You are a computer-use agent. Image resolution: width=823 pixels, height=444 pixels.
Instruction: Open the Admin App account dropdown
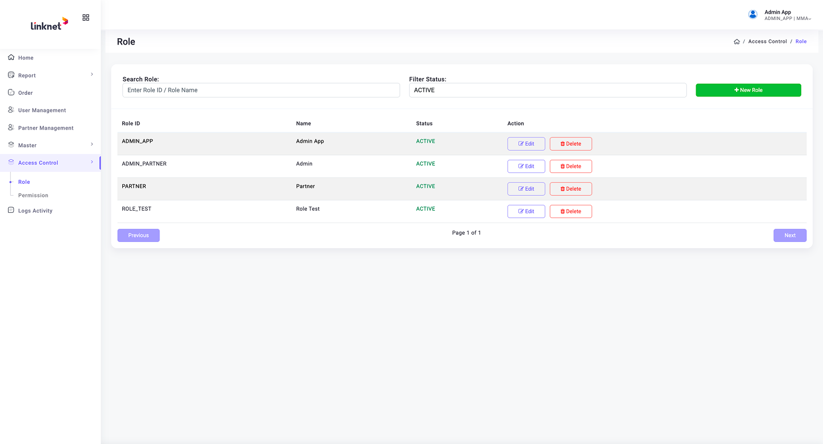pyautogui.click(x=780, y=15)
